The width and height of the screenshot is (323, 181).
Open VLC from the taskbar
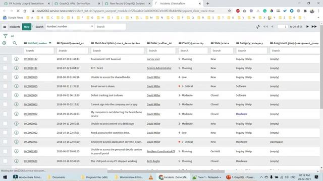click(151, 177)
